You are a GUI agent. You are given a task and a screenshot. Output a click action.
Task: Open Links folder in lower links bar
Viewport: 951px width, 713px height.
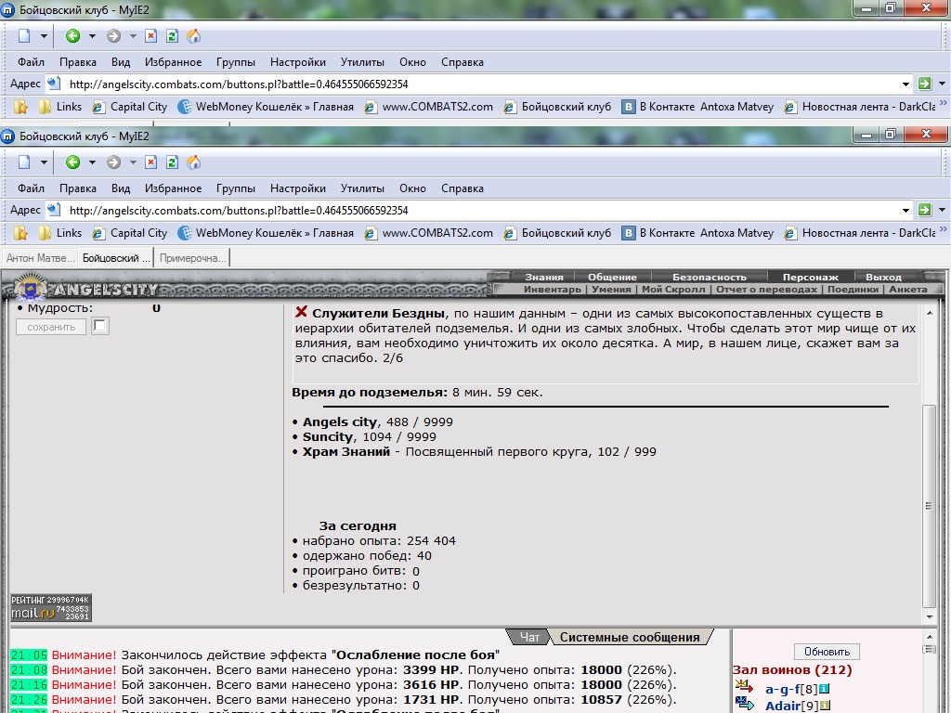click(x=60, y=233)
